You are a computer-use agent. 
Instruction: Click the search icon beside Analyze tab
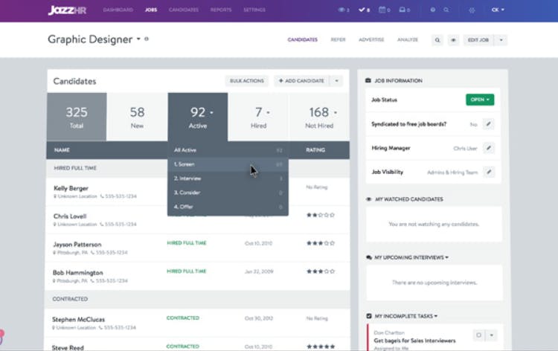coord(437,40)
